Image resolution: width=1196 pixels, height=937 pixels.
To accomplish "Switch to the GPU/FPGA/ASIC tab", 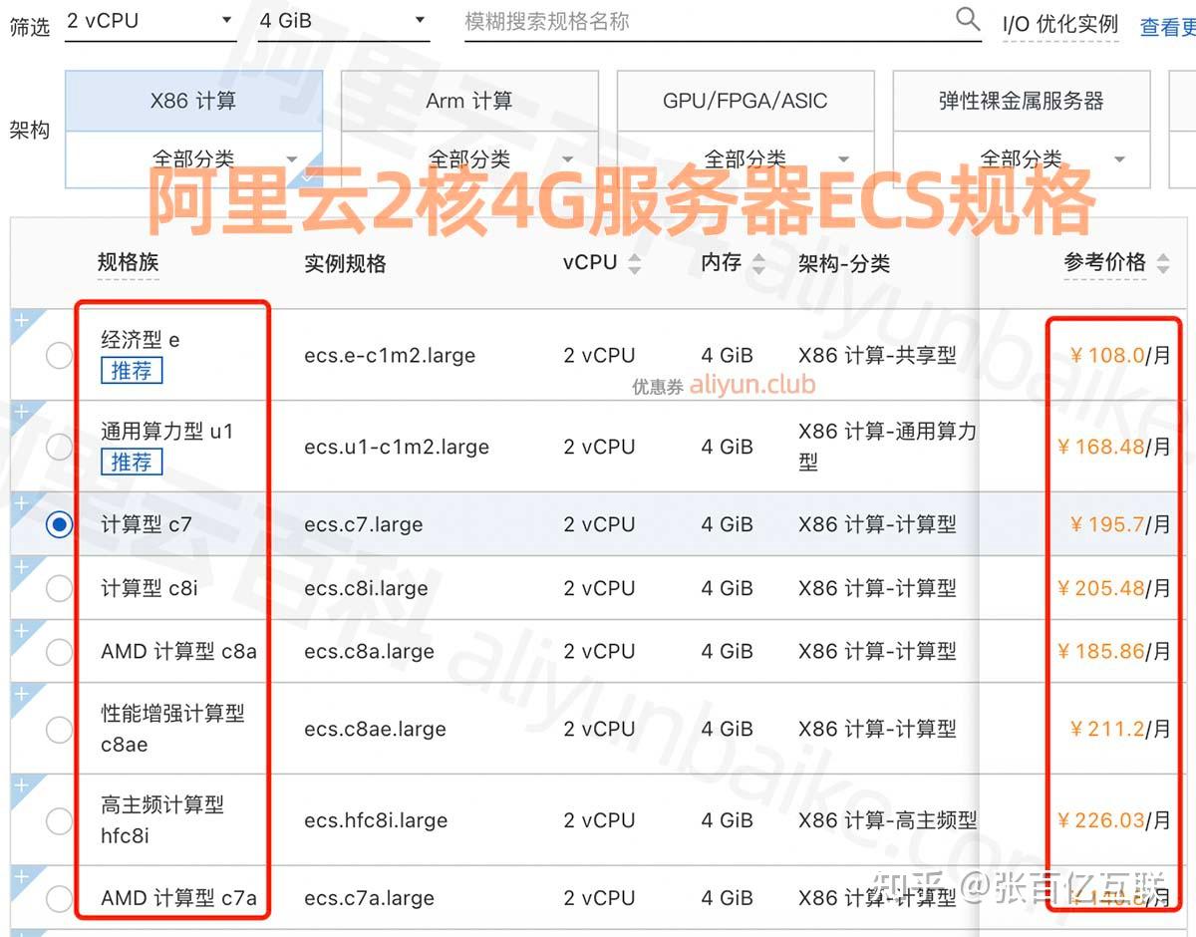I will (x=746, y=101).
